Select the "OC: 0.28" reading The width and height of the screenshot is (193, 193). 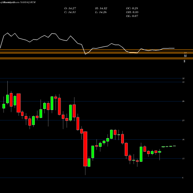pyautogui.click(x=132, y=8)
